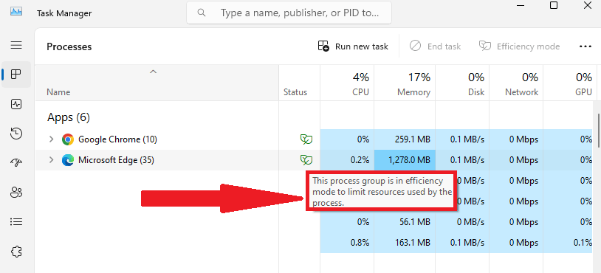Maximize the Task Manager window

pos(554,5)
